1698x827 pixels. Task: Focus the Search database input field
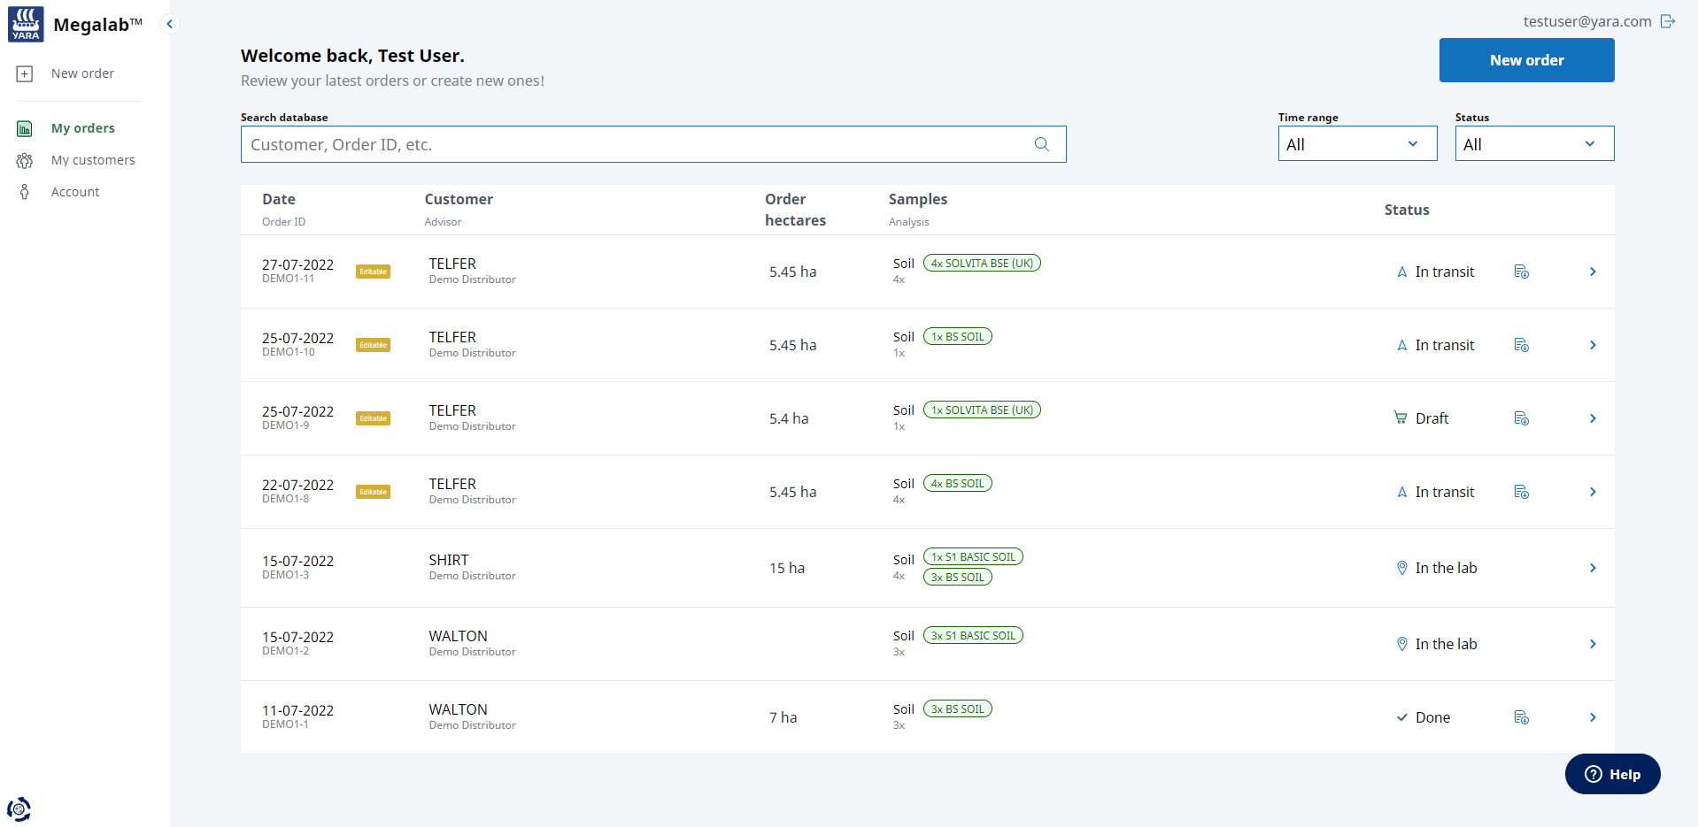(633, 144)
